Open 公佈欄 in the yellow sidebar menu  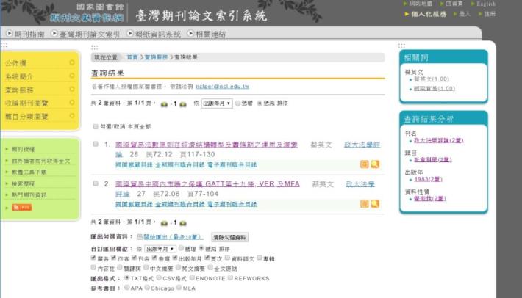tap(16, 63)
